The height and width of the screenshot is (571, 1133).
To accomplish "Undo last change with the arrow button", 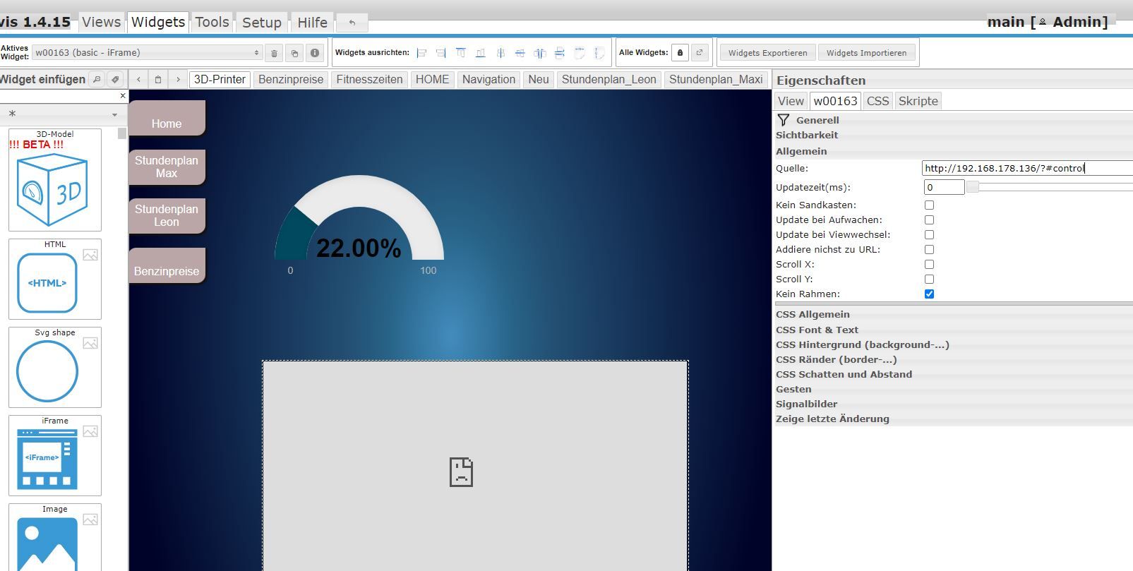I will click(x=352, y=23).
